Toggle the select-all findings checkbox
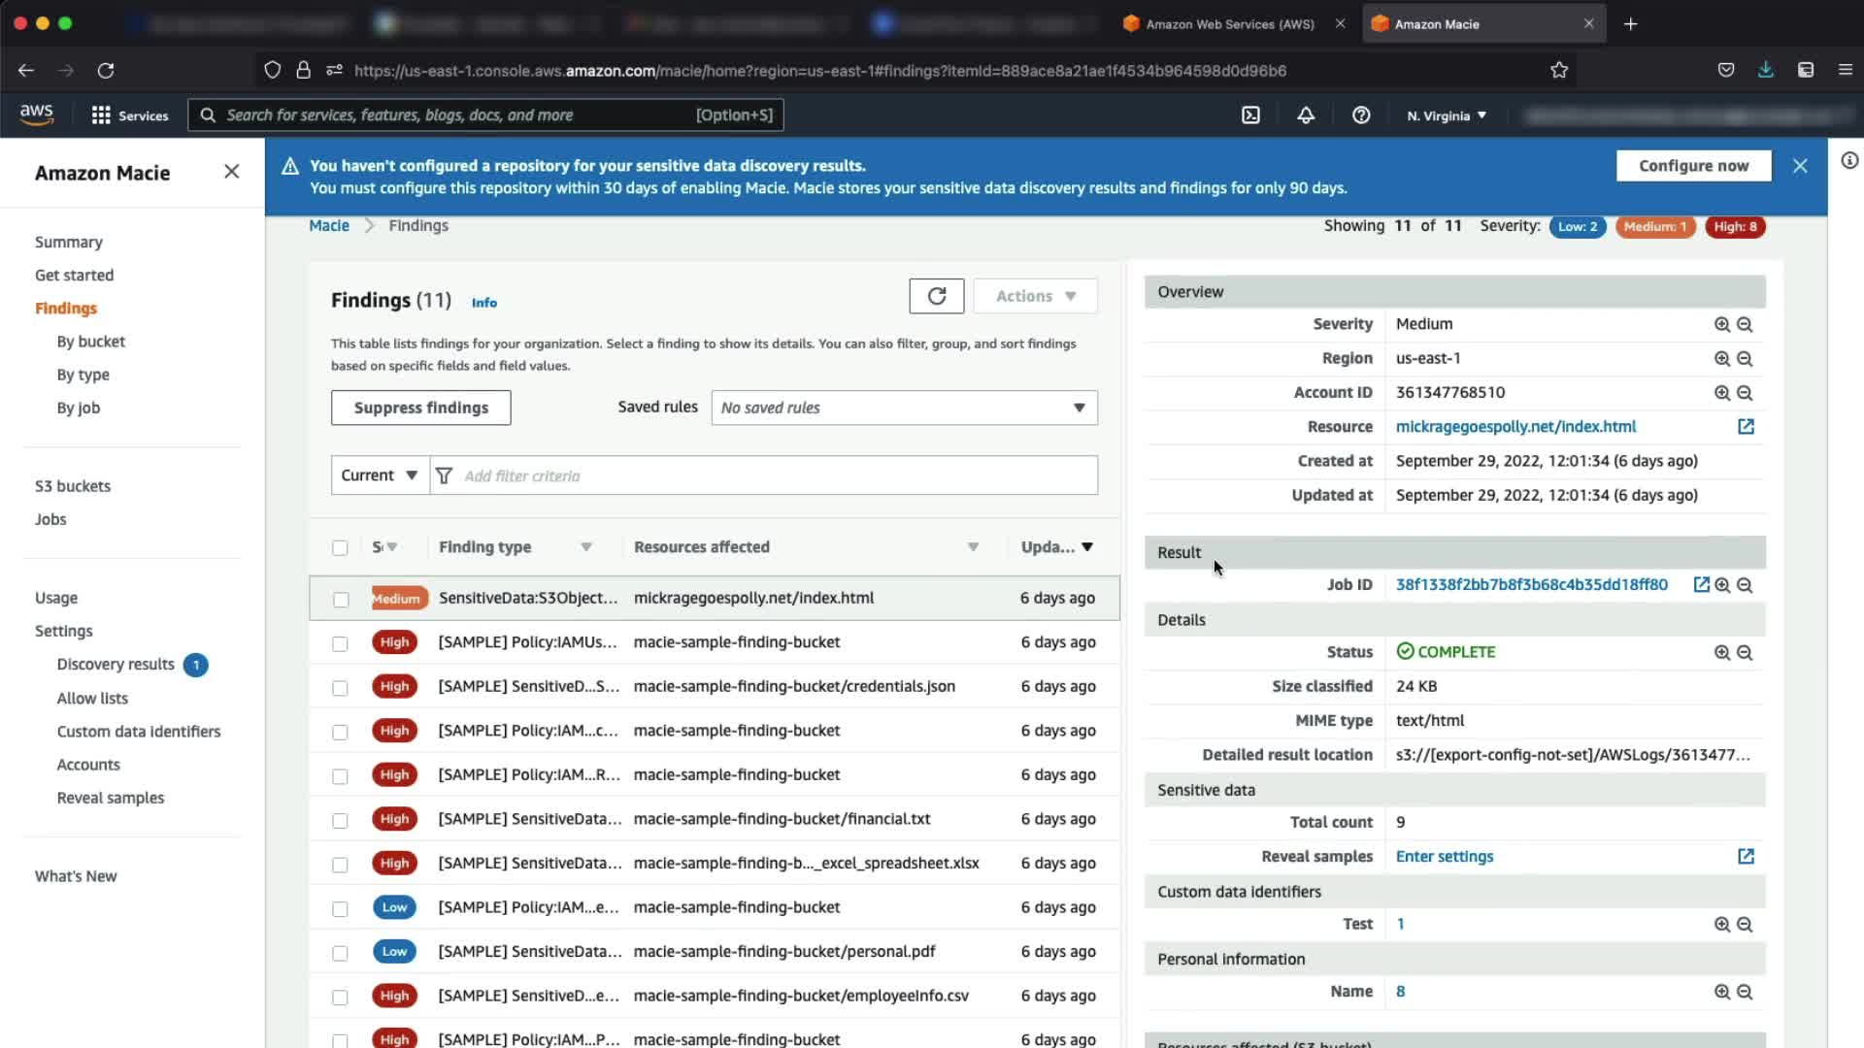This screenshot has height=1048, width=1864. [340, 548]
